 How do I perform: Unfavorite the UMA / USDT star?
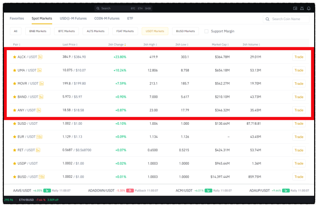15,70
